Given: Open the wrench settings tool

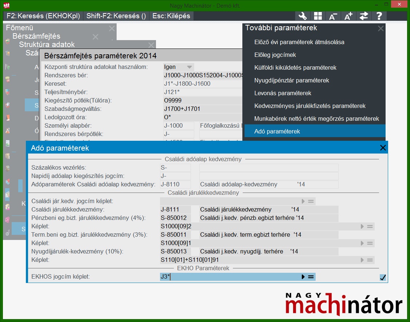Looking at the screenshot, I should pos(302,16).
